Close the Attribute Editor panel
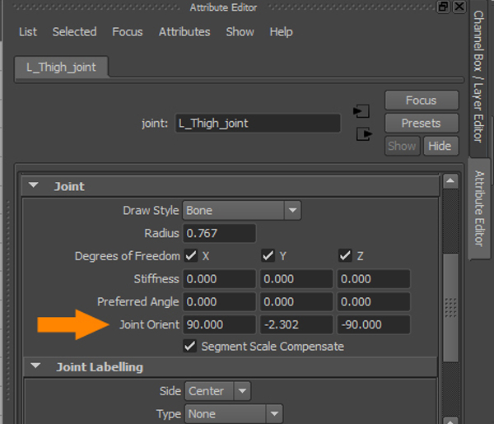 tap(459, 7)
